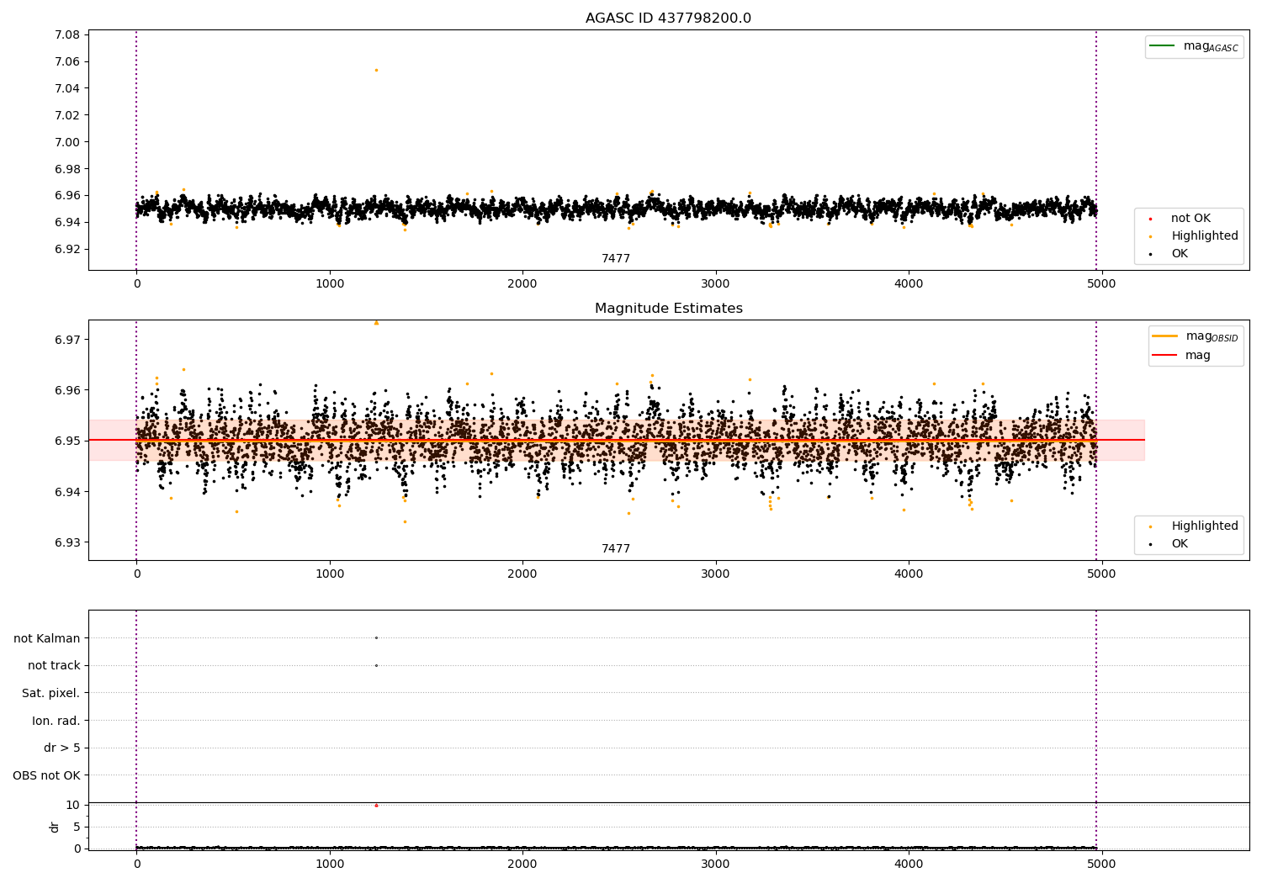Click the 'dr' axis label at bottom

pyautogui.click(x=55, y=827)
